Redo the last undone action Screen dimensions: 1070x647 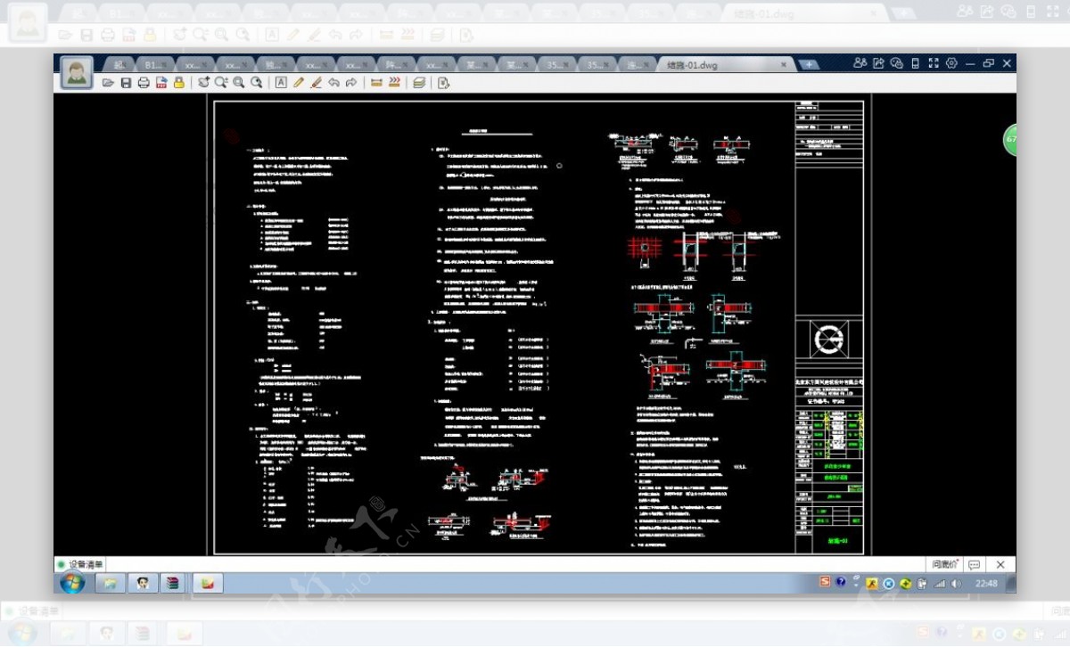[x=351, y=83]
